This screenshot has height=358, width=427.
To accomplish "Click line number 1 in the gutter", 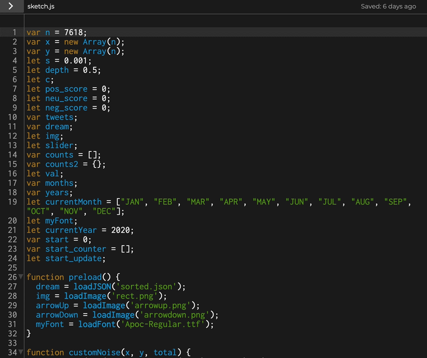I will pos(15,33).
